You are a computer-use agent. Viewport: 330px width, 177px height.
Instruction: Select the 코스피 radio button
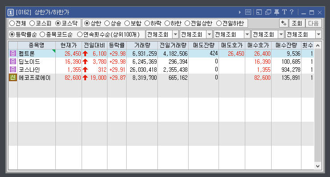32,23
